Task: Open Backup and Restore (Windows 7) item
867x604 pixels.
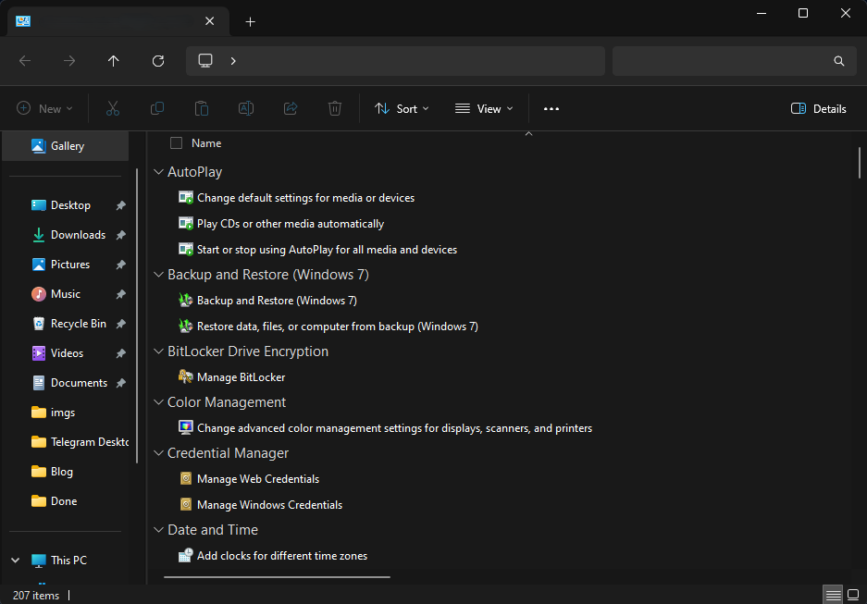Action: tap(267, 301)
